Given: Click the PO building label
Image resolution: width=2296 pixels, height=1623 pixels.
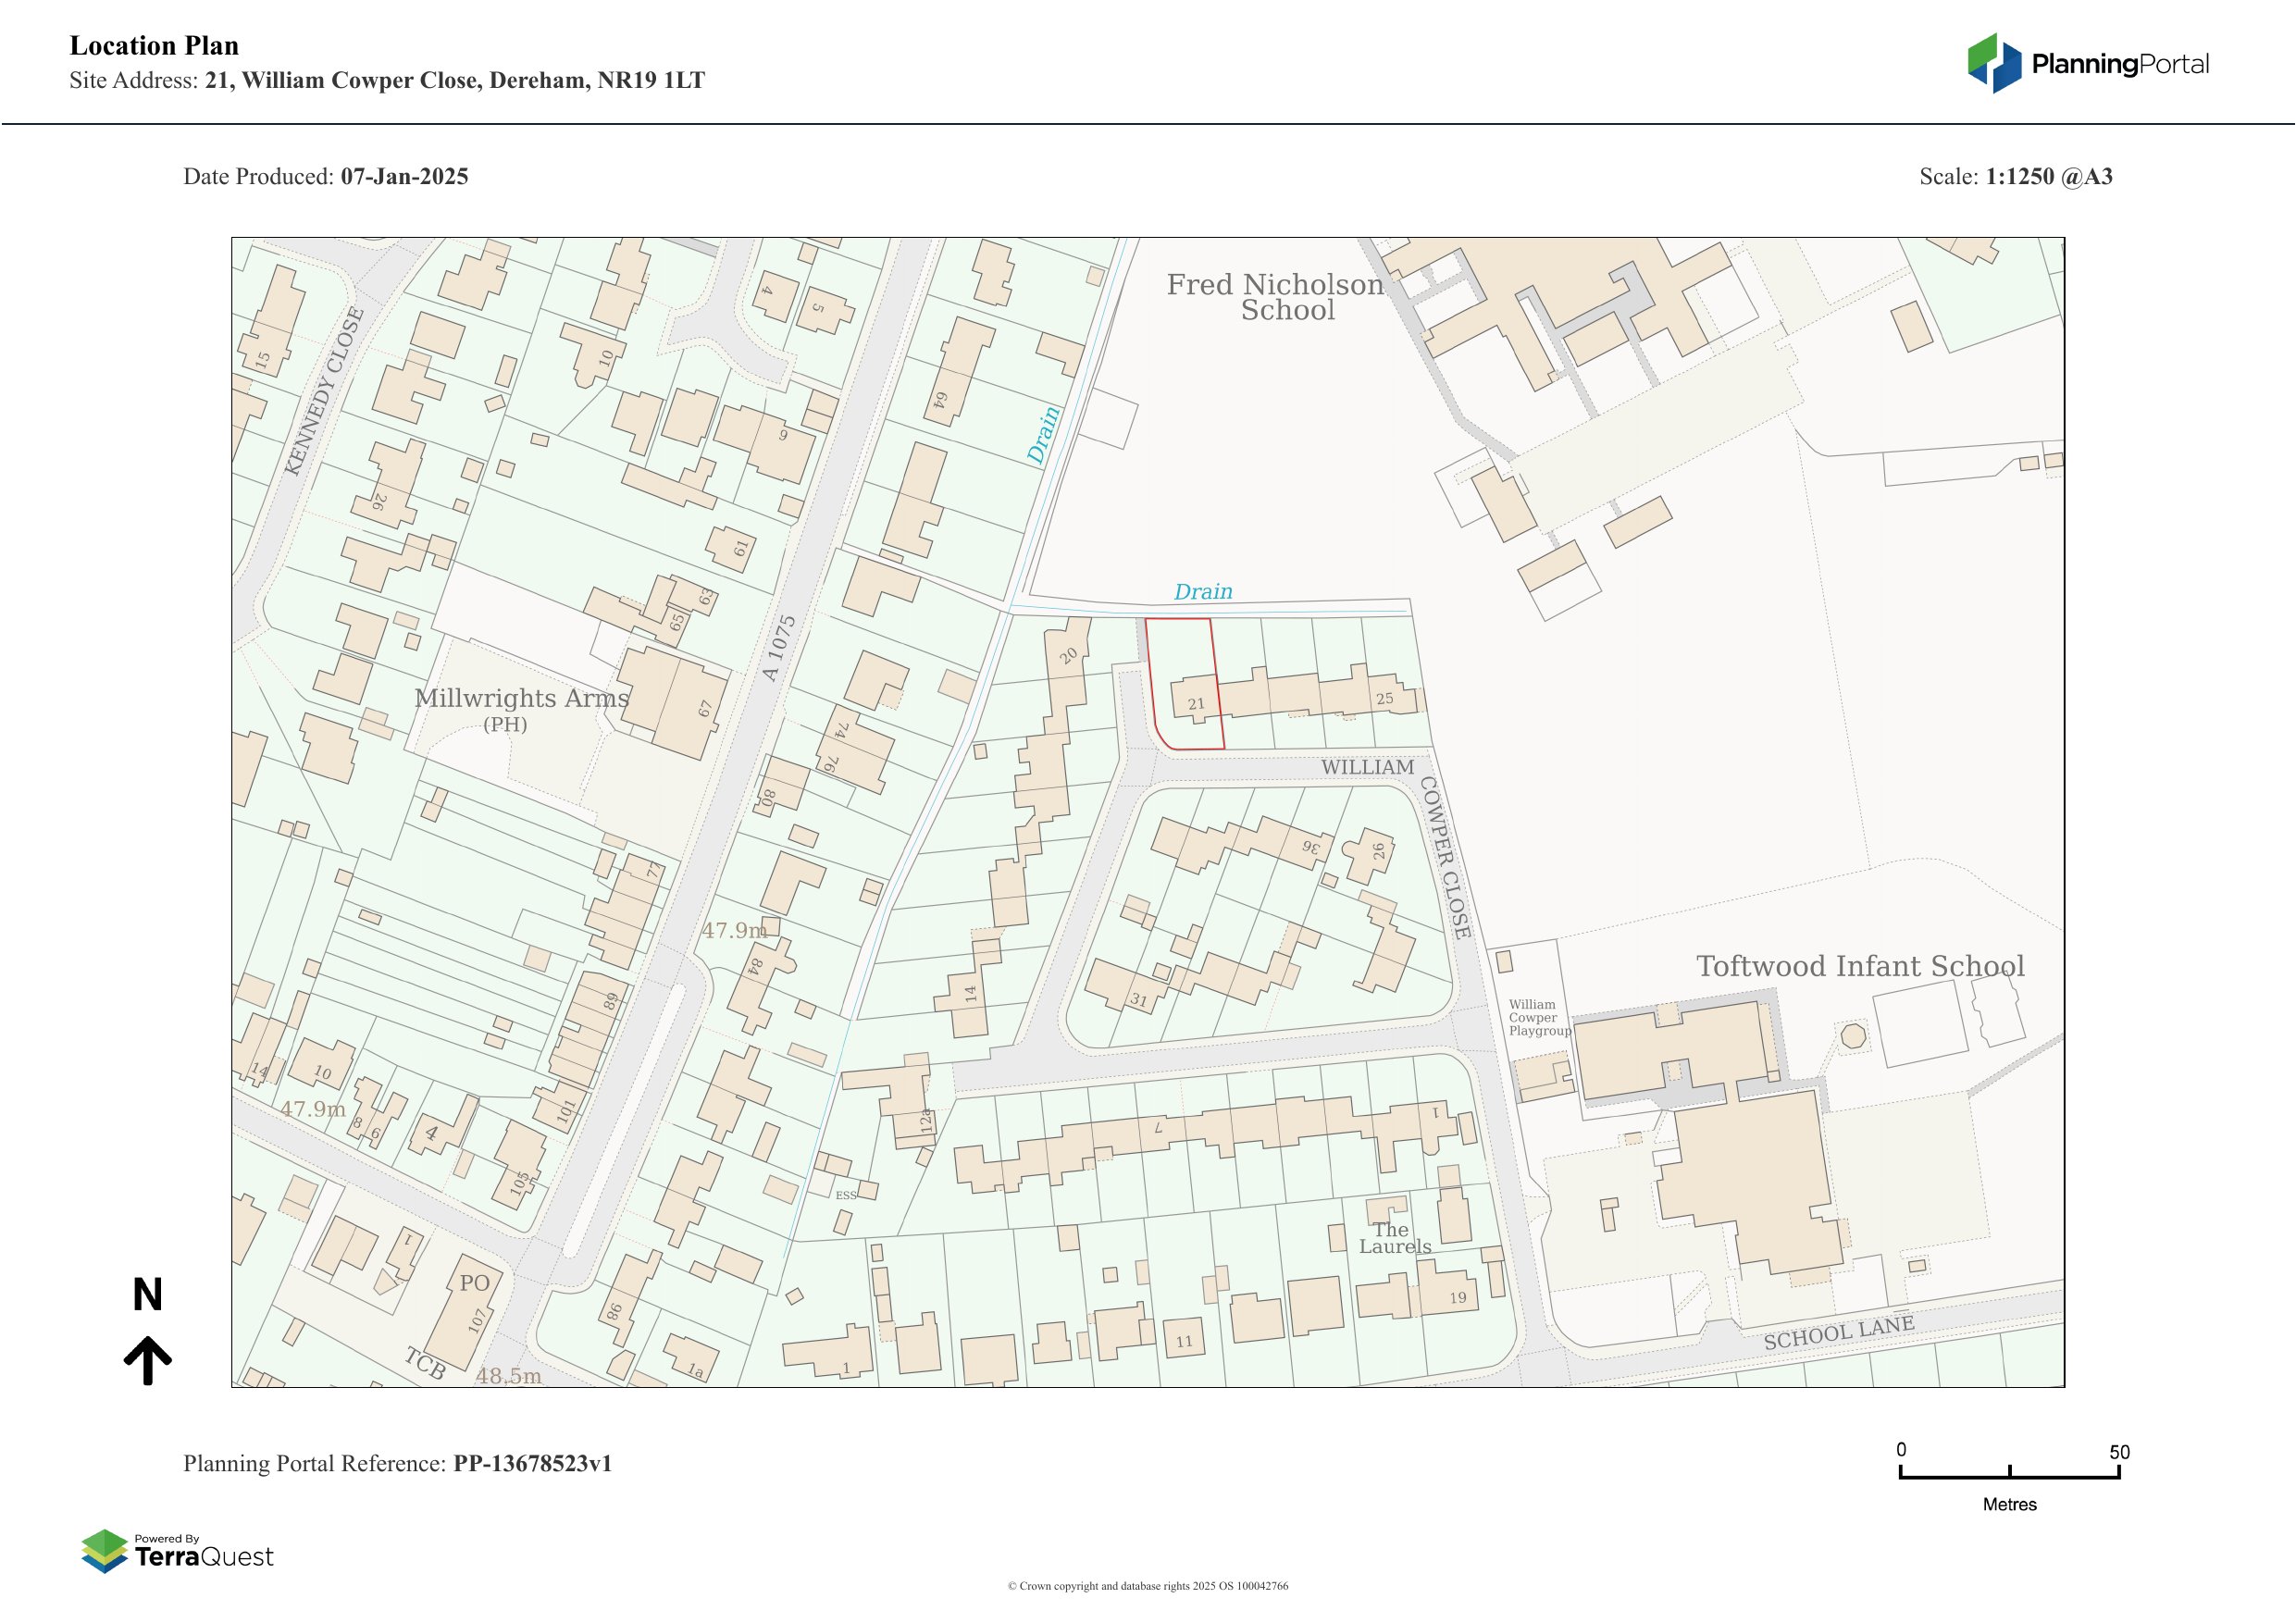Looking at the screenshot, I should (475, 1282).
